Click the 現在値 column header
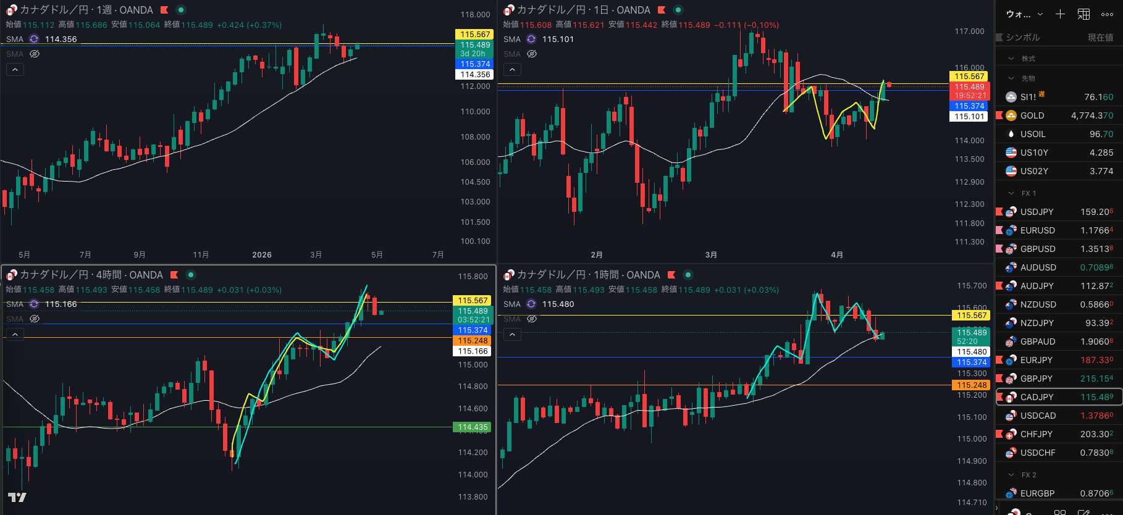Screen dimensions: 1123x515 pyautogui.click(x=1100, y=37)
